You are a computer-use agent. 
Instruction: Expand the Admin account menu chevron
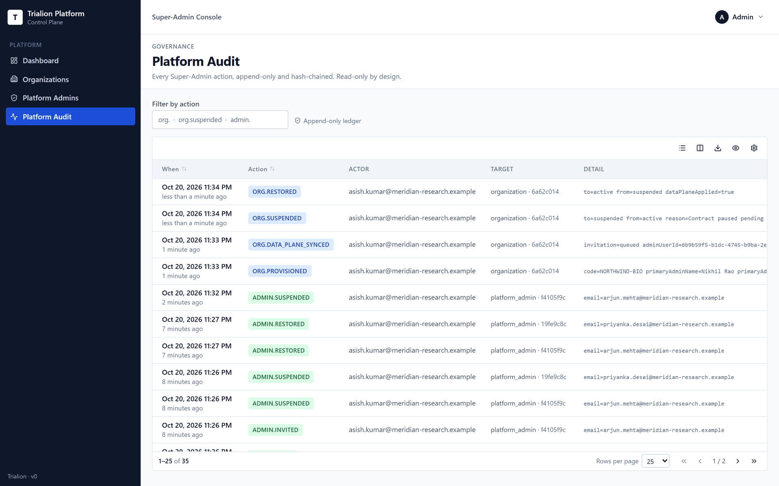click(x=761, y=17)
